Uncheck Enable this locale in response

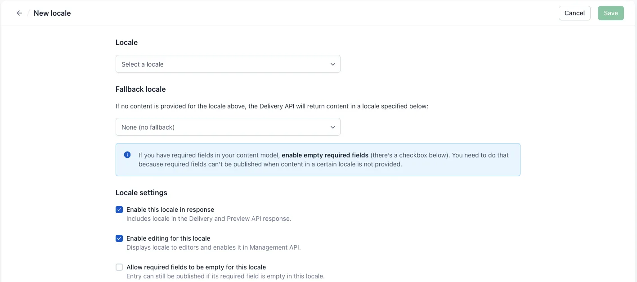point(119,210)
